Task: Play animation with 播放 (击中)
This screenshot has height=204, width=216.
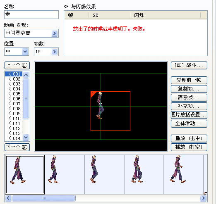Action: coord(189,138)
